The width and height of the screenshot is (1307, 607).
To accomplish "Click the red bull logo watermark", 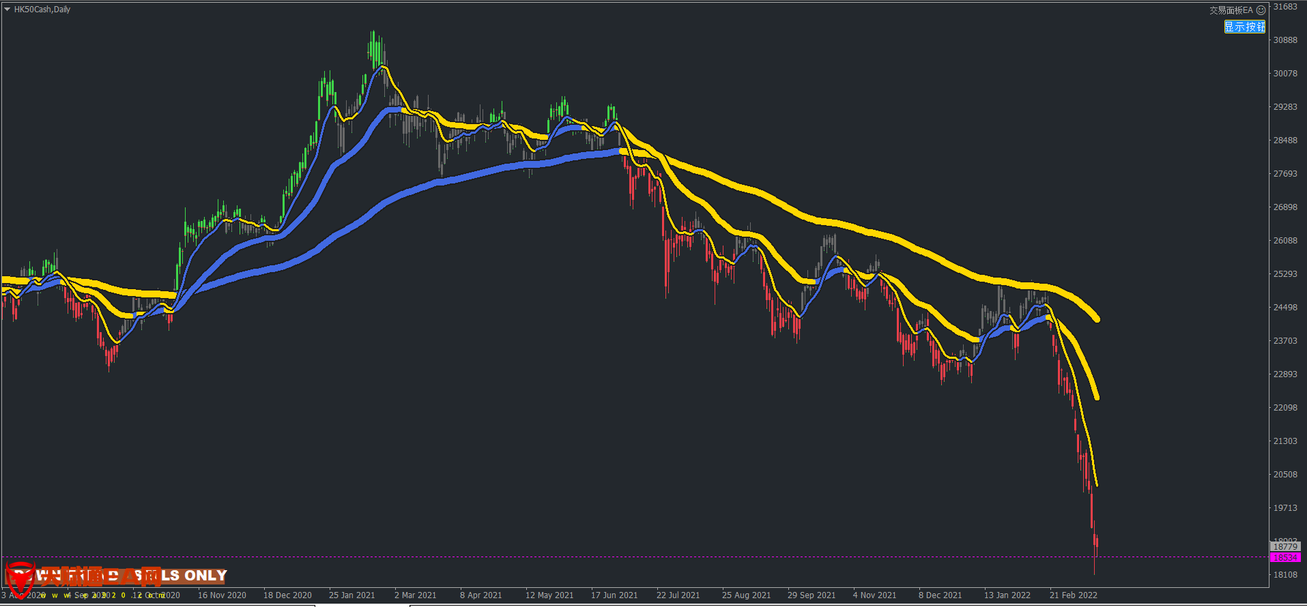I will click(20, 579).
